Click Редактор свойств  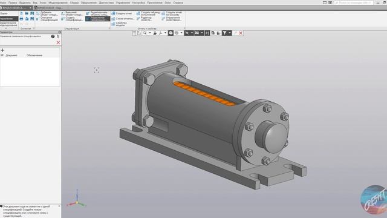click(145, 19)
